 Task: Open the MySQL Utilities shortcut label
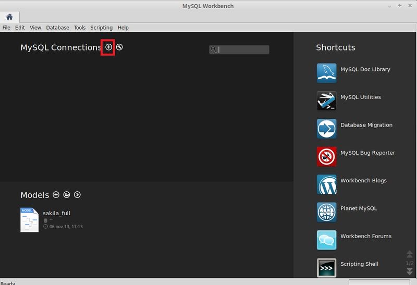[x=361, y=97]
